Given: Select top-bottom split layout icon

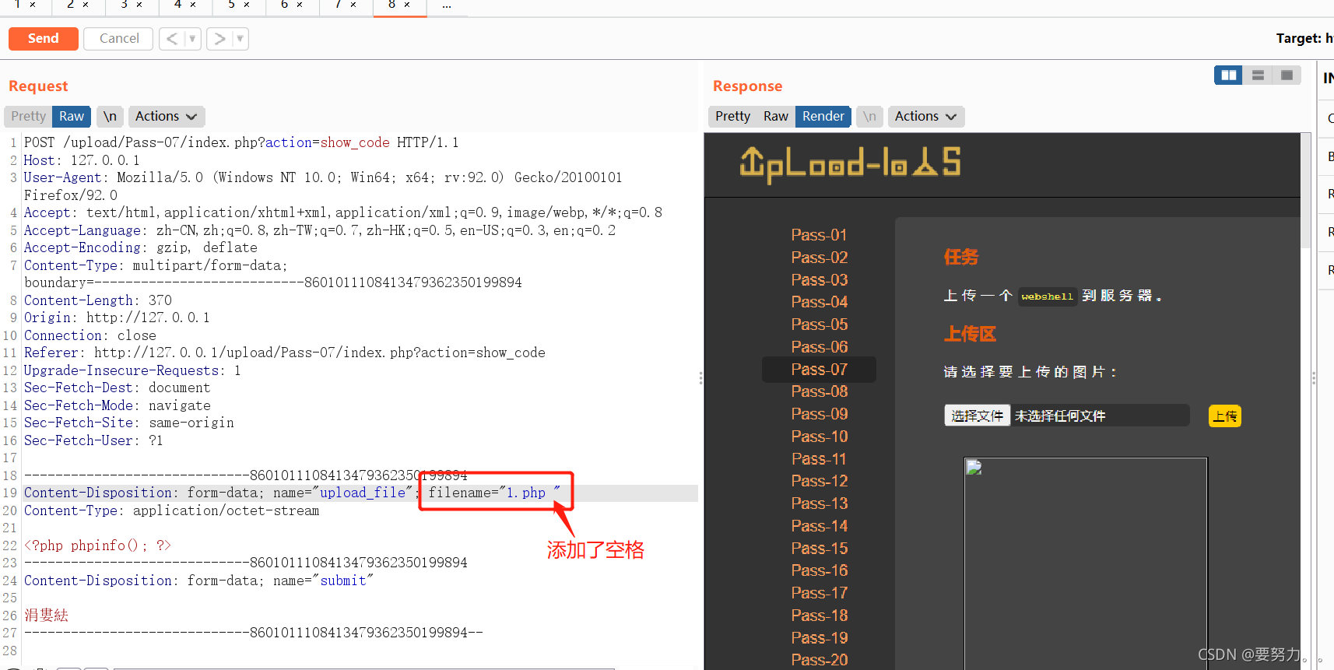Looking at the screenshot, I should (1258, 75).
